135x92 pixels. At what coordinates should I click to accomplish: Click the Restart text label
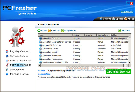pos(55,31)
